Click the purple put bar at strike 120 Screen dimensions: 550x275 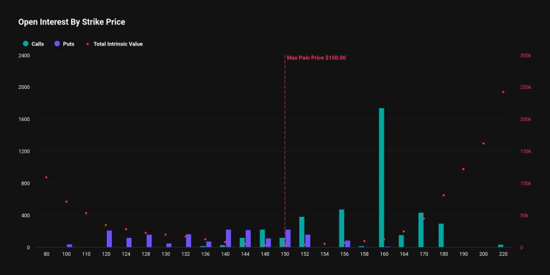coord(109,239)
